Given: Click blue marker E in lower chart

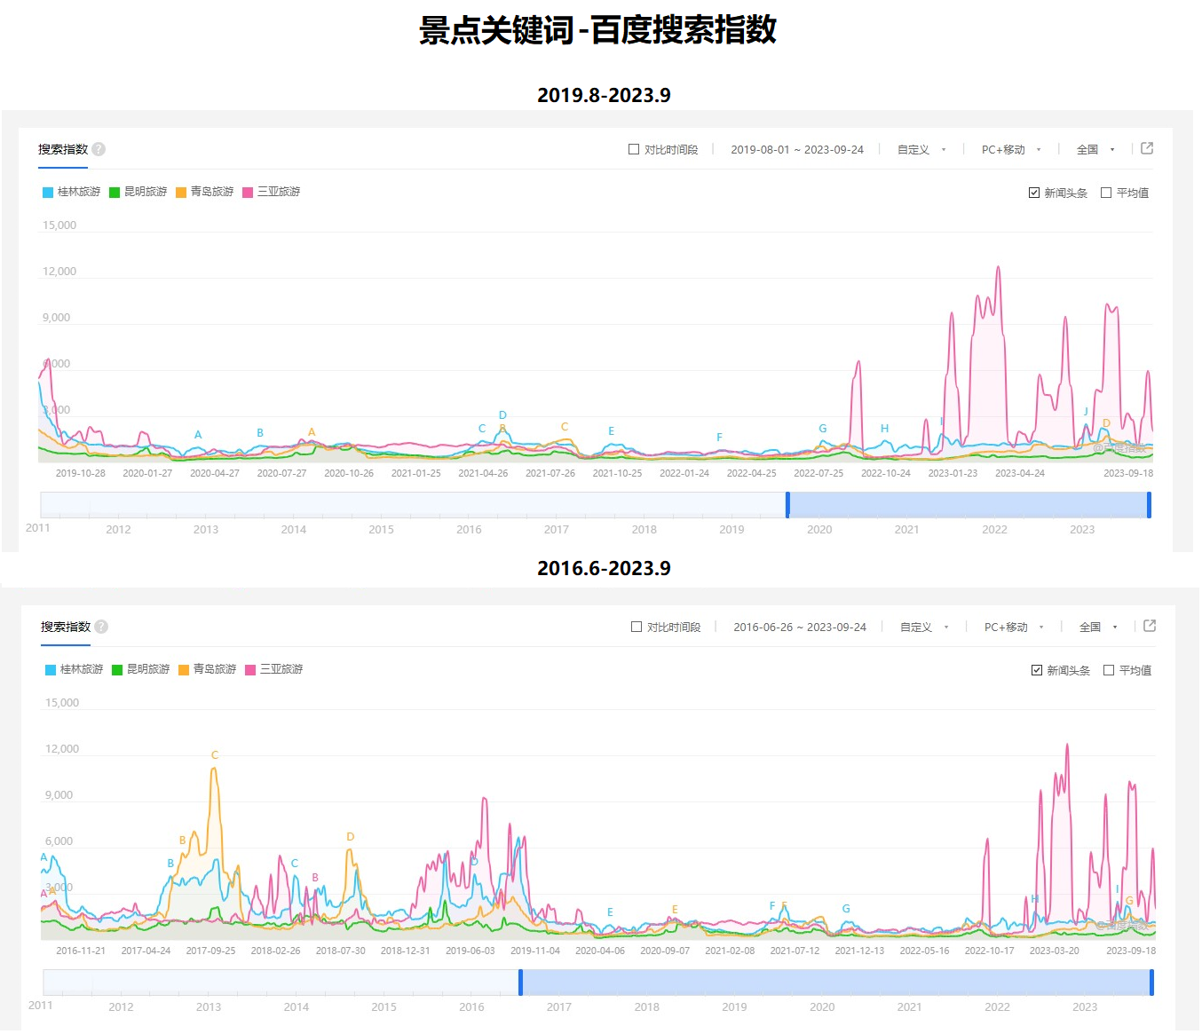Looking at the screenshot, I should click(610, 912).
